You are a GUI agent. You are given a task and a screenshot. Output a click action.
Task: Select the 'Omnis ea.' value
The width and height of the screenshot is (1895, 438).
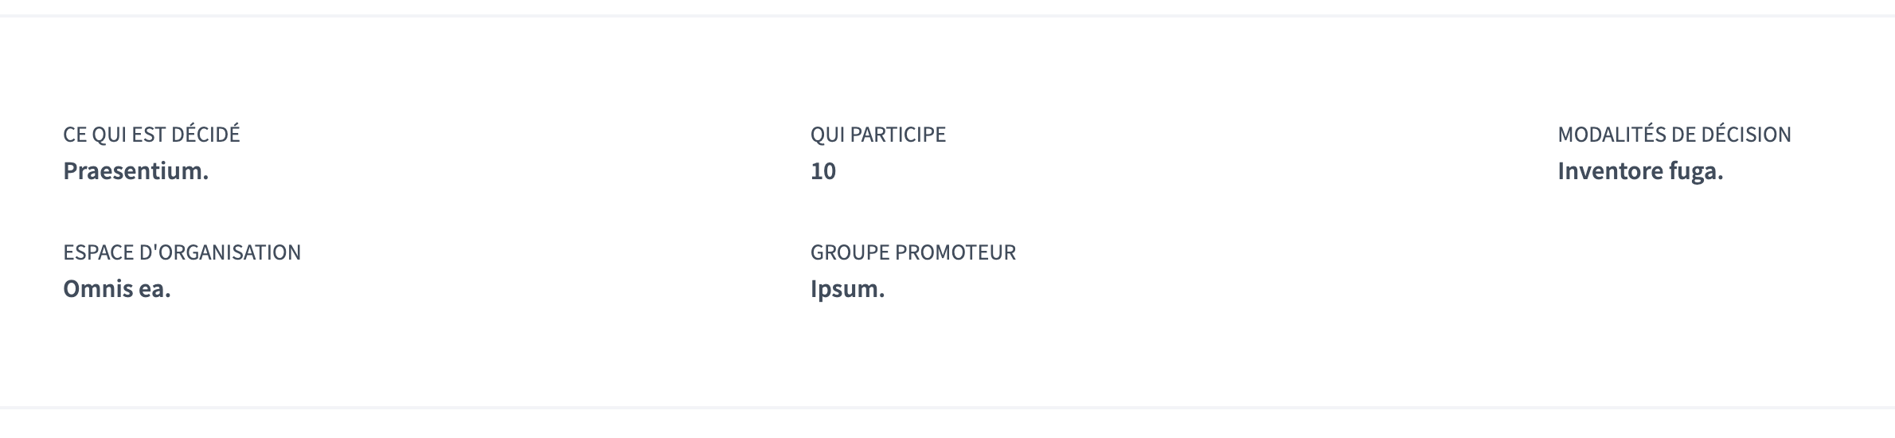(117, 289)
